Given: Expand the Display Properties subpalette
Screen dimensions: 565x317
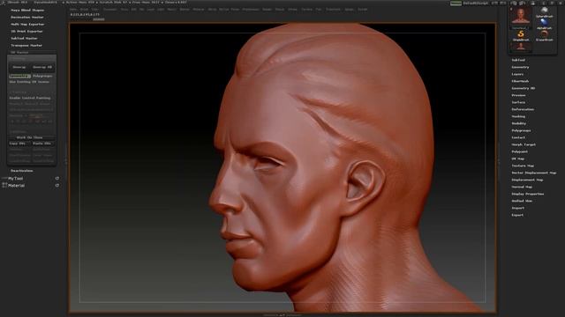Looking at the screenshot, I should click(x=528, y=194).
